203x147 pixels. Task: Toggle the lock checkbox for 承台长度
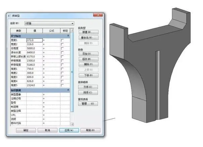pos(62,52)
